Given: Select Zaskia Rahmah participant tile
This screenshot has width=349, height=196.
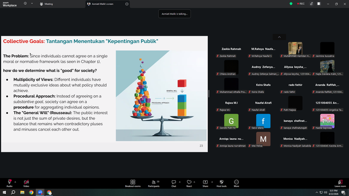Looking at the screenshot, I should point(231,50).
